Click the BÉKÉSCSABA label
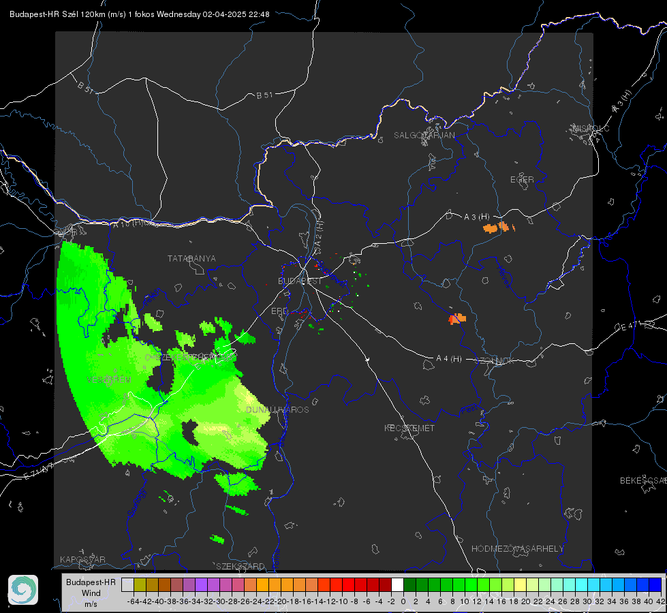 [x=643, y=481]
